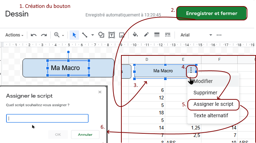Open the Actions menu
256x143 pixels.
(14, 35)
